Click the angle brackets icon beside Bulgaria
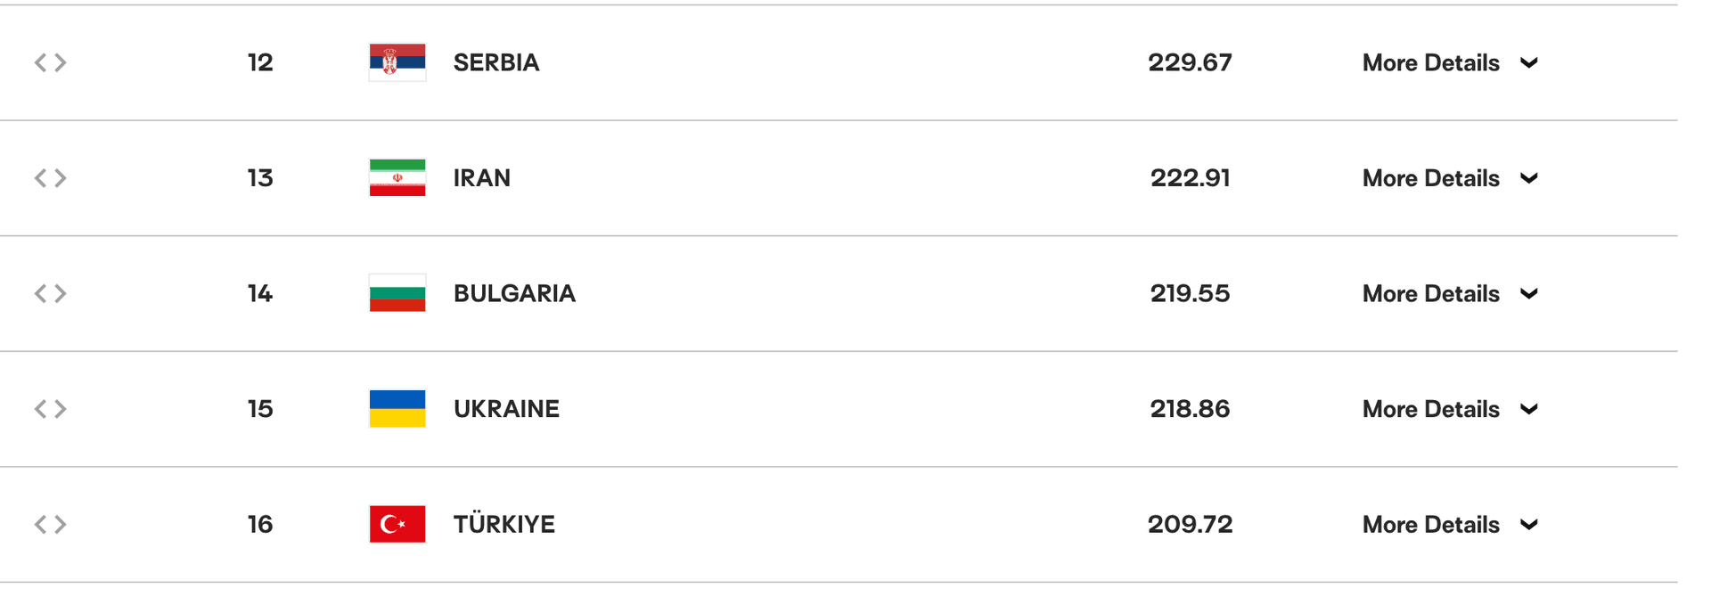Screen dimensions: 1711x605 pos(51,293)
